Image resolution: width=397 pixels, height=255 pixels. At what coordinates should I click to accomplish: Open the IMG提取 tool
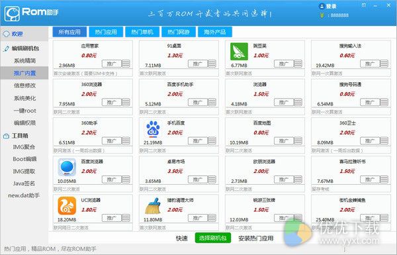[x=24, y=172]
